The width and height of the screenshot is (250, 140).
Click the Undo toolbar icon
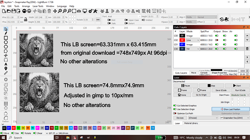(x=24, y=11)
